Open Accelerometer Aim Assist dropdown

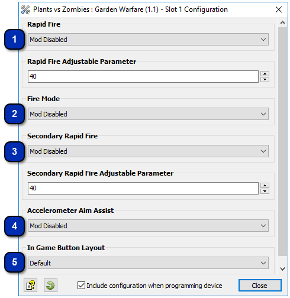pyautogui.click(x=148, y=226)
